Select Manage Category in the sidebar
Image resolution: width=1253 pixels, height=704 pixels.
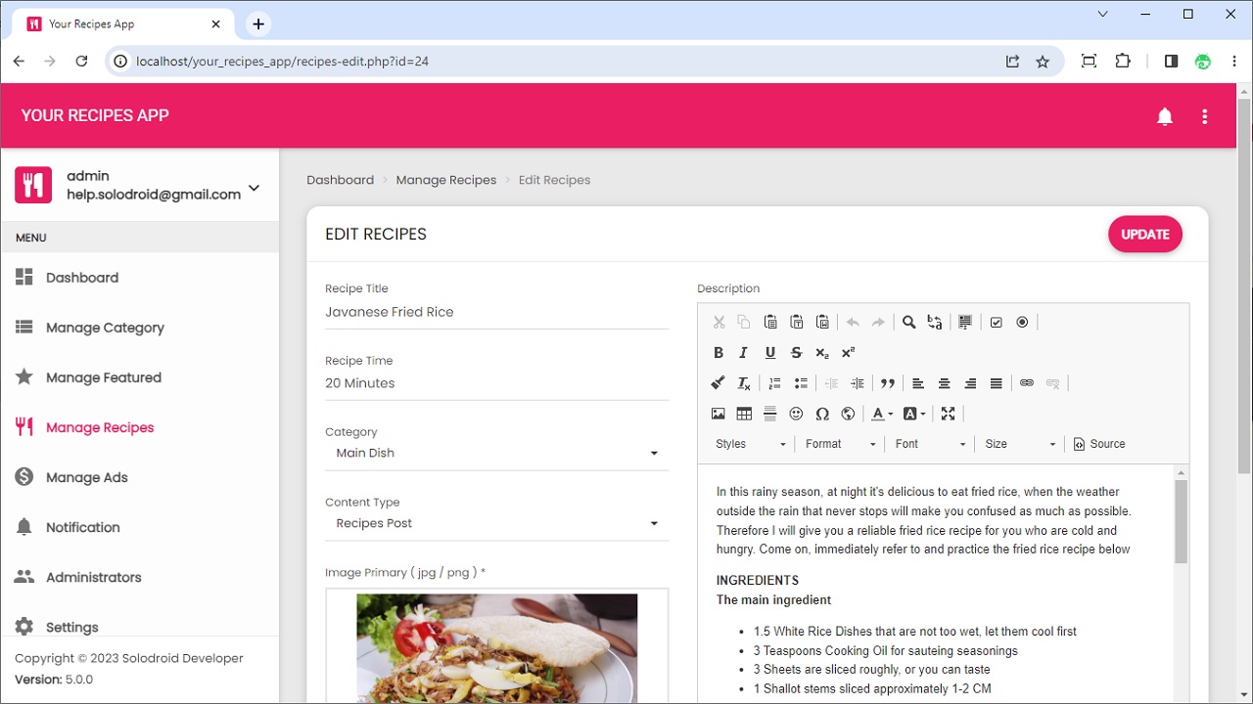104,327
